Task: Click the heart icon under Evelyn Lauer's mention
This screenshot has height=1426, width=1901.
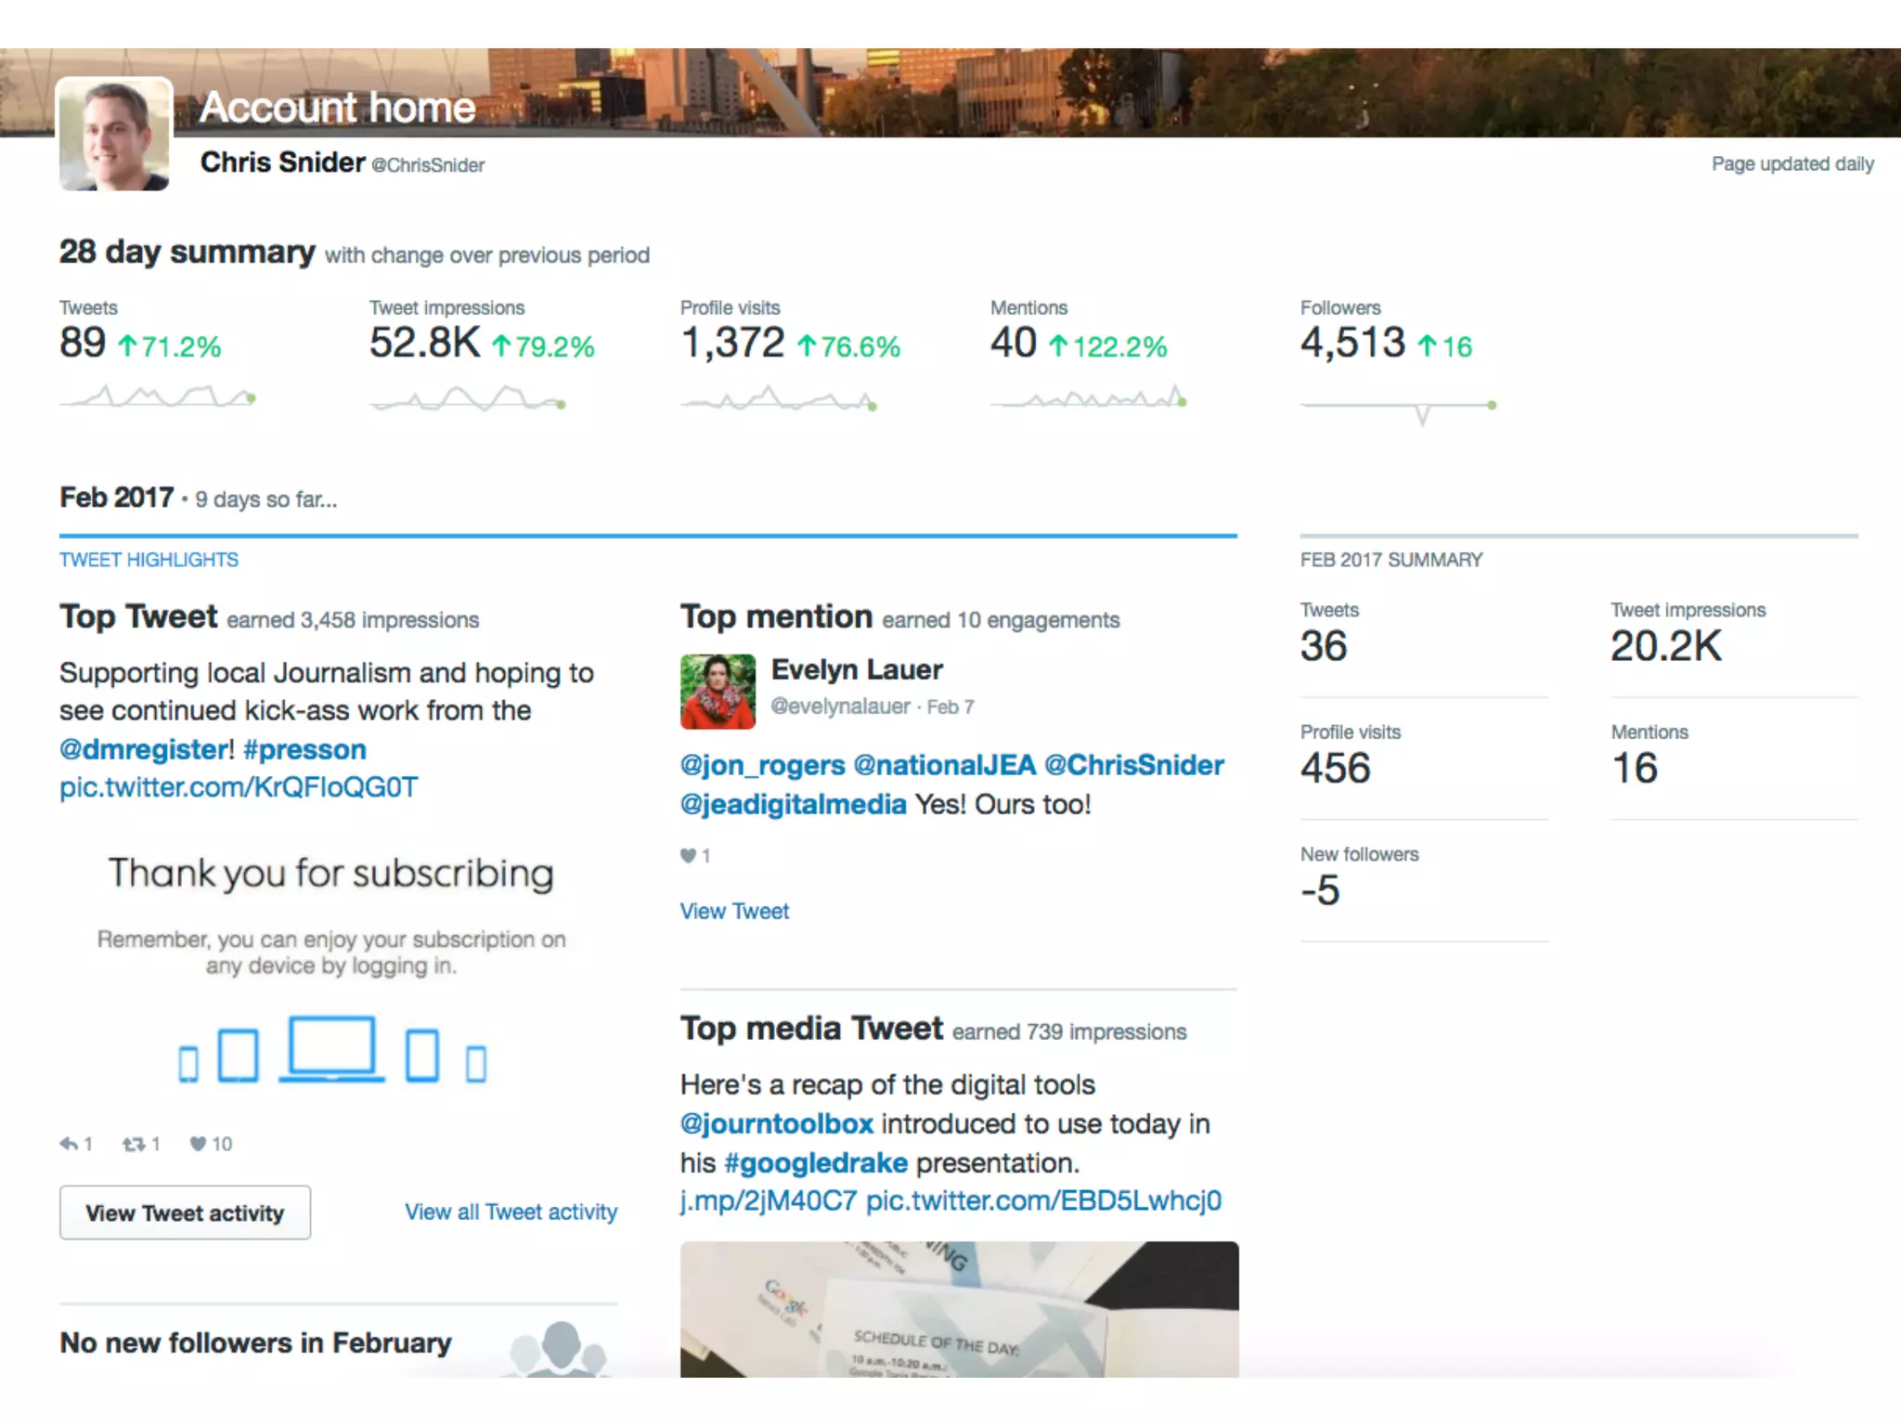Action: 688,855
